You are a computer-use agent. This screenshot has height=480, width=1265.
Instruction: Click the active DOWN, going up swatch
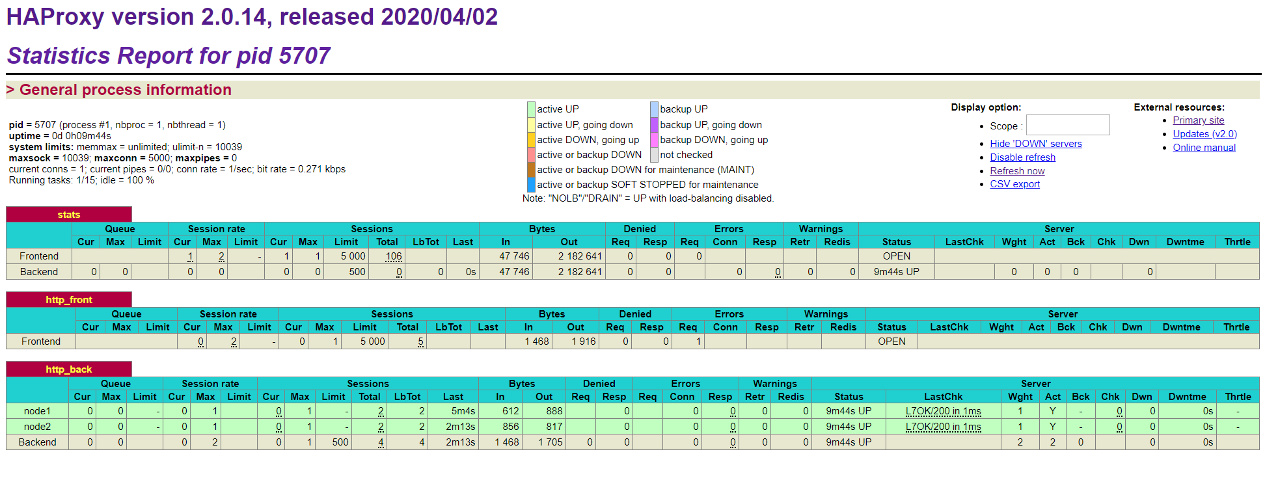[x=531, y=140]
